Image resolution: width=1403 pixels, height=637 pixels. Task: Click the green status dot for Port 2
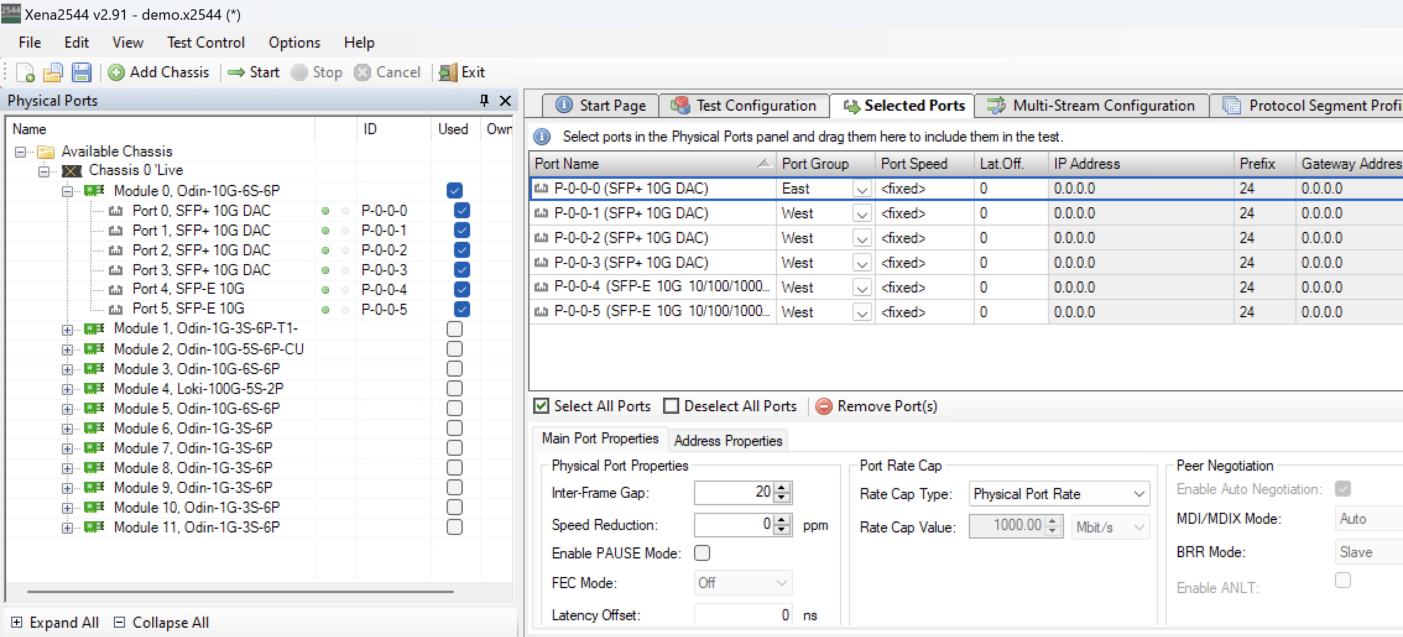325,250
